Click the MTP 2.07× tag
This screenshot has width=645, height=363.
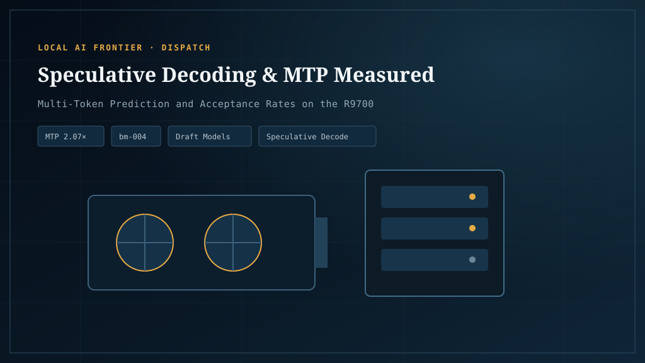(71, 136)
